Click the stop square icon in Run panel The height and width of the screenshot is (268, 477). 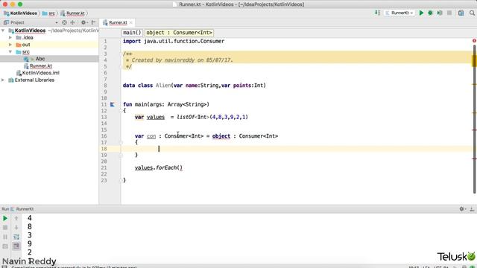point(5,228)
